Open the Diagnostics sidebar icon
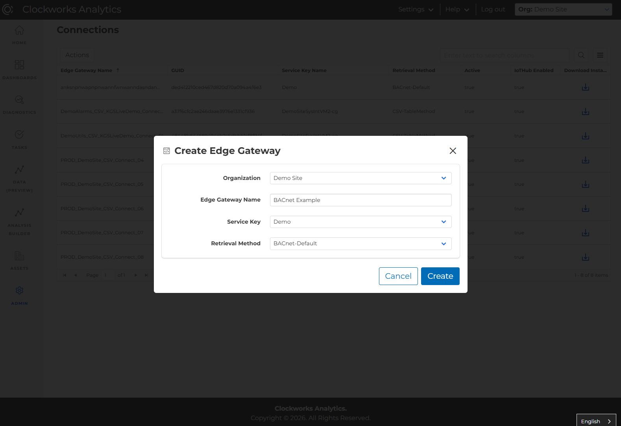Viewport: 621px width, 426px height. pyautogui.click(x=19, y=100)
